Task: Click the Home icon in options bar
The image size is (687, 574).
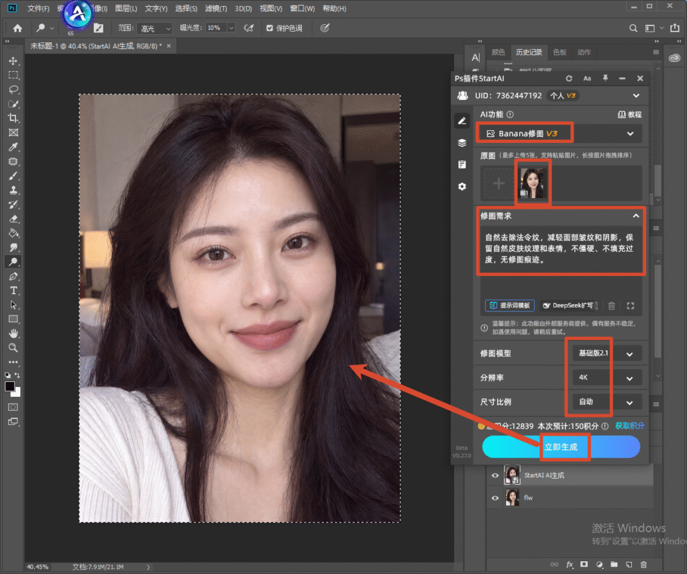Action: (x=17, y=28)
